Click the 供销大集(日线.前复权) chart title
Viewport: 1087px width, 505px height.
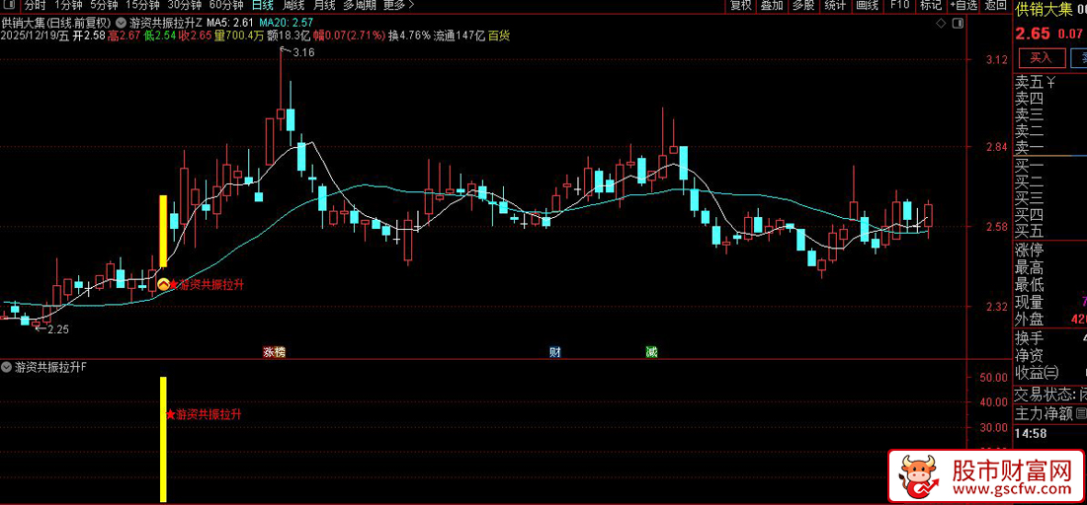[x=56, y=23]
